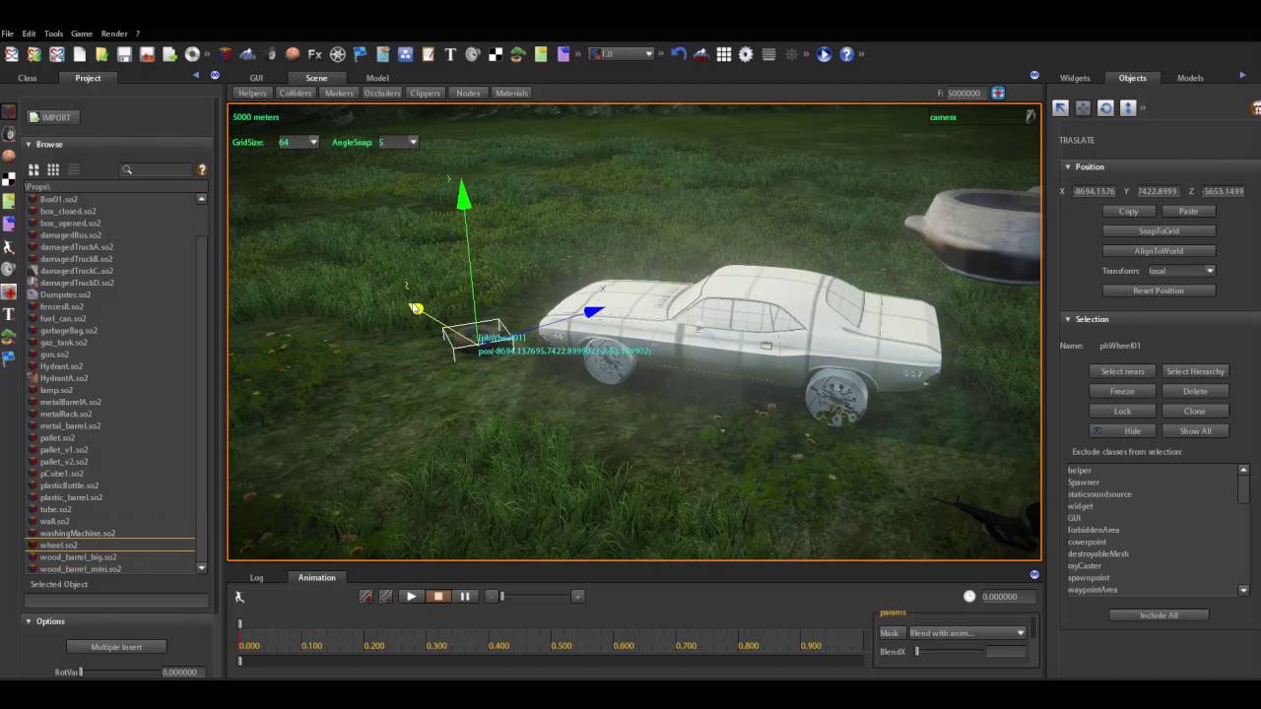1261x709 pixels.
Task: Click the new blank document icon in toolbar
Action: click(79, 54)
